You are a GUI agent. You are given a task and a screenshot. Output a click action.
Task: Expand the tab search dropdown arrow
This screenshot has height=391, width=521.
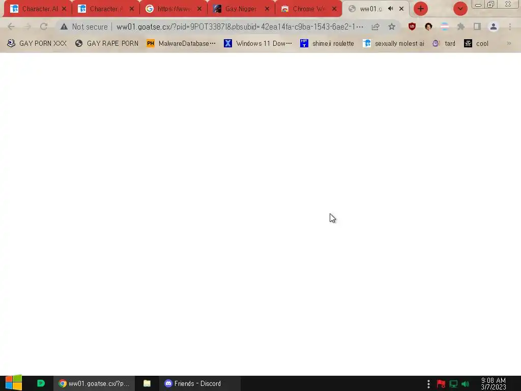[460, 9]
